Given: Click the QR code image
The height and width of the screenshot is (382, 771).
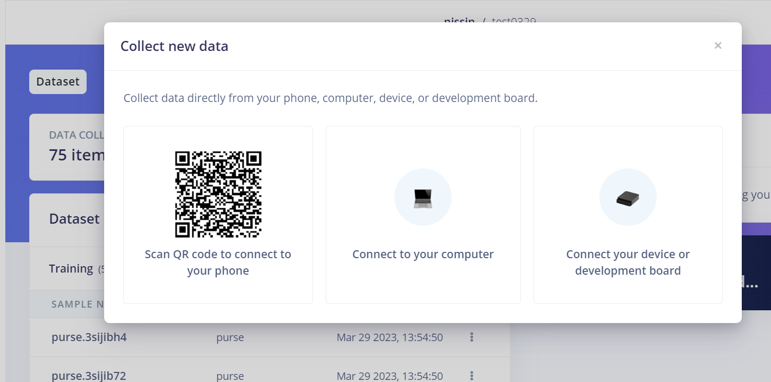Looking at the screenshot, I should click(x=218, y=194).
